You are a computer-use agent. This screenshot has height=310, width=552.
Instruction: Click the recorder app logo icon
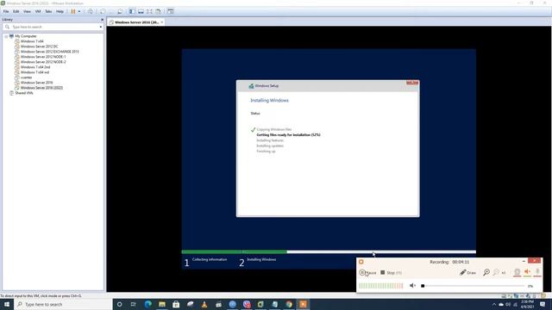(x=361, y=262)
